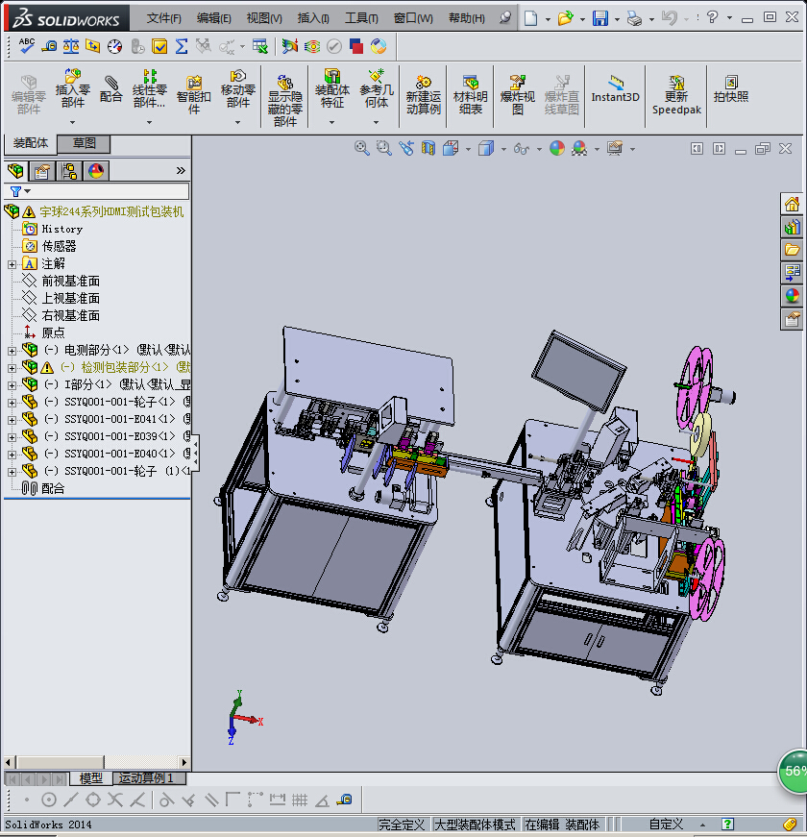Open SolidWorks Resources home icon
This screenshot has height=837, width=807.
792,204
